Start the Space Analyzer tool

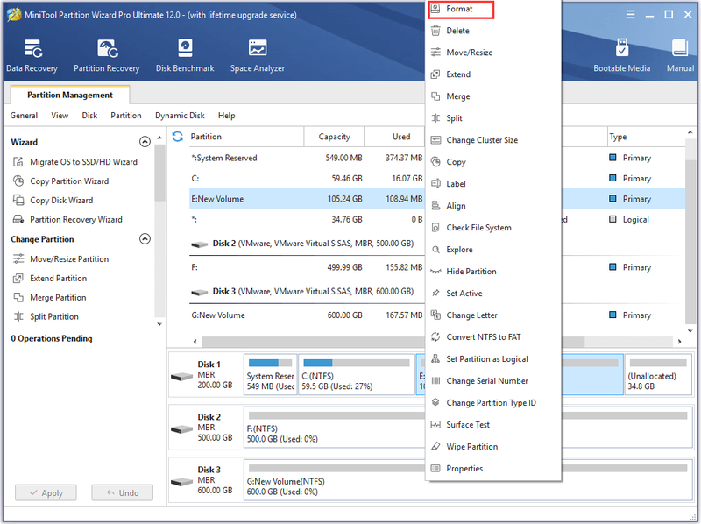258,56
